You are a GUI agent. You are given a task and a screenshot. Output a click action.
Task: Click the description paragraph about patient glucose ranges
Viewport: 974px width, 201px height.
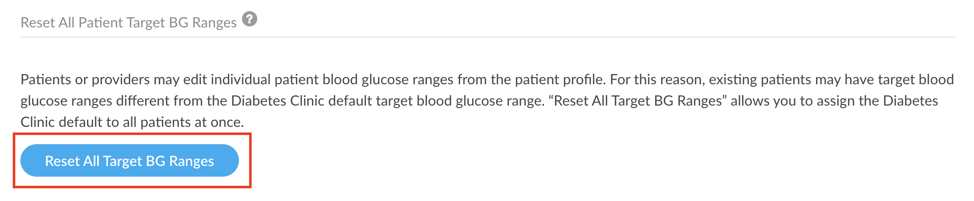[487, 100]
